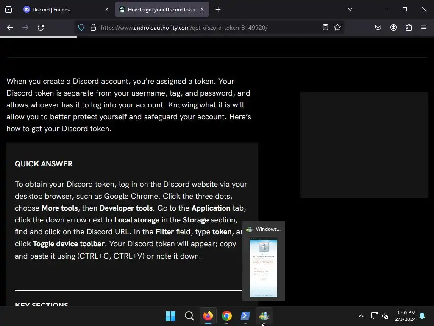Open Firefox View recent browsing icon
Viewport: 434px width, 326px height.
[8, 9]
